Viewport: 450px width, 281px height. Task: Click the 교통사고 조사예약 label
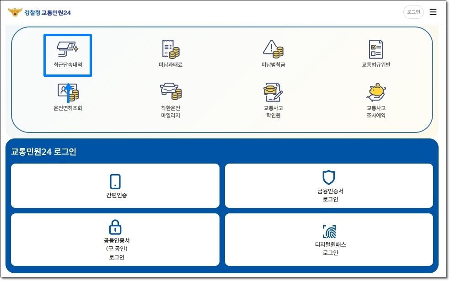click(376, 111)
